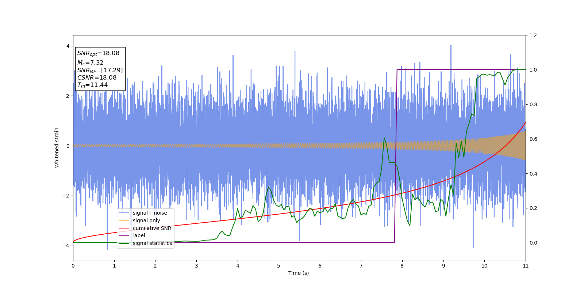Click the blue line swatch for signal+ noise
Image resolution: width=584 pixels, height=292 pixels.
[124, 213]
